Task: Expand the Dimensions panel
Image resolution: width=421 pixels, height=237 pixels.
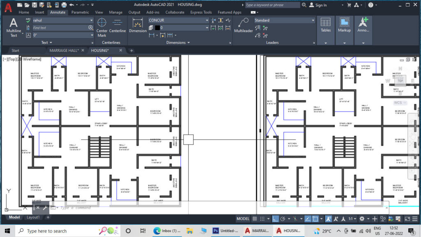Action: click(178, 42)
